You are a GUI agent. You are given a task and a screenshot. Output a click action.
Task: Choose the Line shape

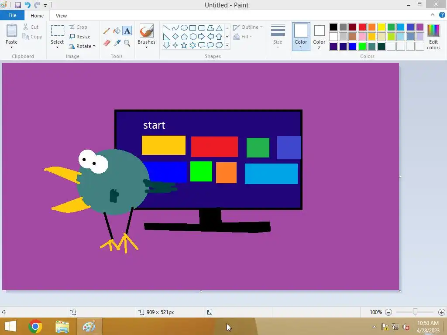click(x=166, y=27)
